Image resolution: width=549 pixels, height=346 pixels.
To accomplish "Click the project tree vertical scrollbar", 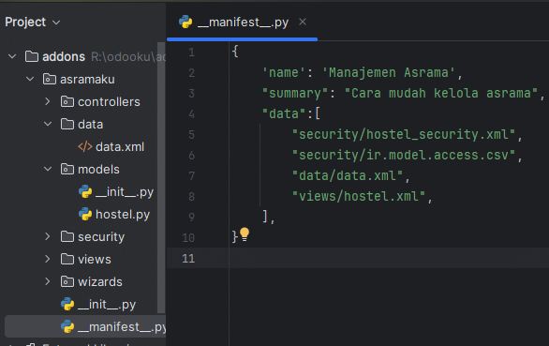I will pos(161,177).
